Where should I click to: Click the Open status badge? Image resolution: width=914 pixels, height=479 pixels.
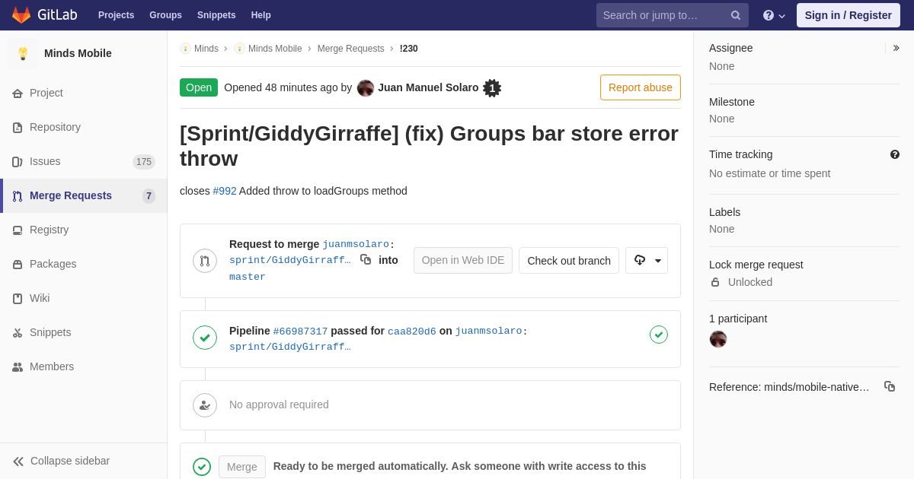pyautogui.click(x=199, y=87)
